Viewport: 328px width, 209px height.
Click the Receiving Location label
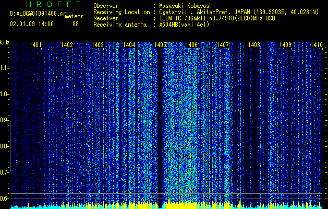[122, 13]
